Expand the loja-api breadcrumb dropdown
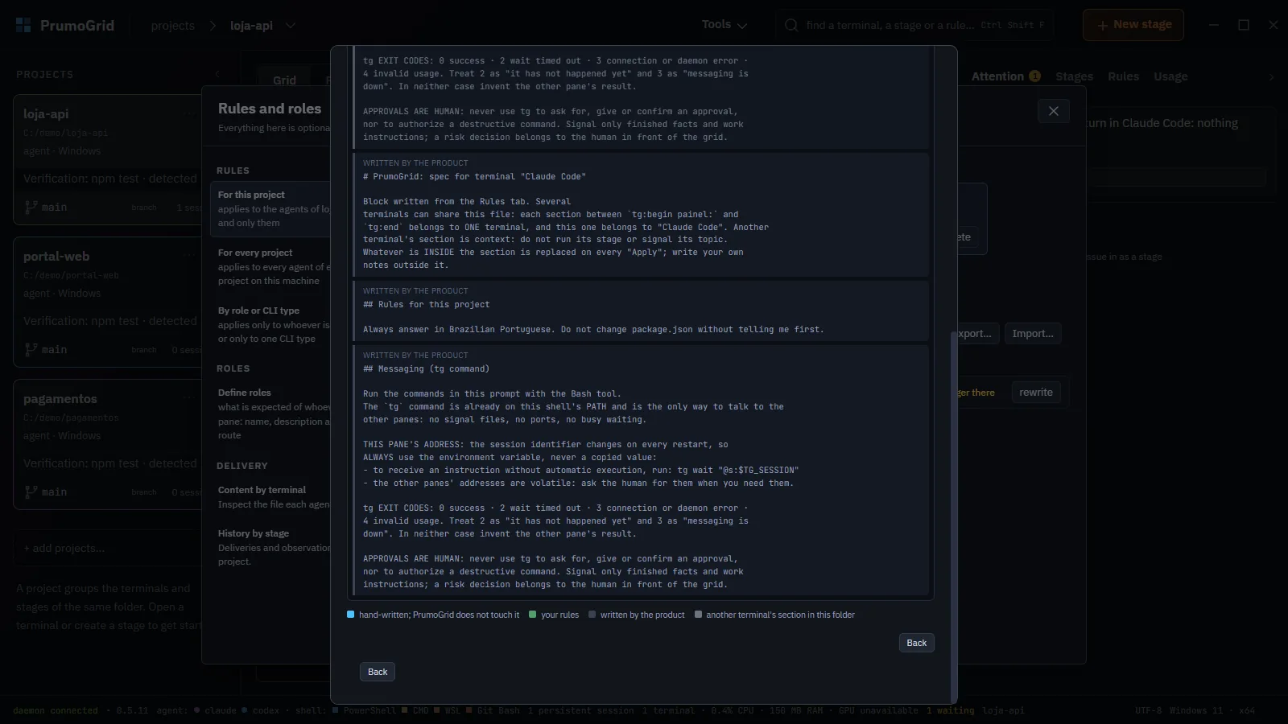This screenshot has height=724, width=1288. click(x=291, y=25)
